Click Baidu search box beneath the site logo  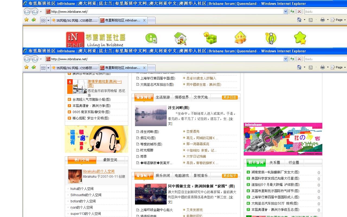pos(325,59)
